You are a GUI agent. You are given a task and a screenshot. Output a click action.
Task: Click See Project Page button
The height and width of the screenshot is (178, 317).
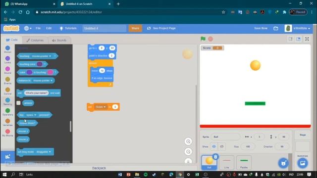(x=161, y=28)
